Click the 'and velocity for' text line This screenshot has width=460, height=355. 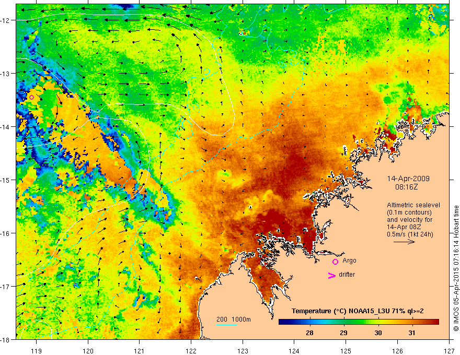[409, 220]
